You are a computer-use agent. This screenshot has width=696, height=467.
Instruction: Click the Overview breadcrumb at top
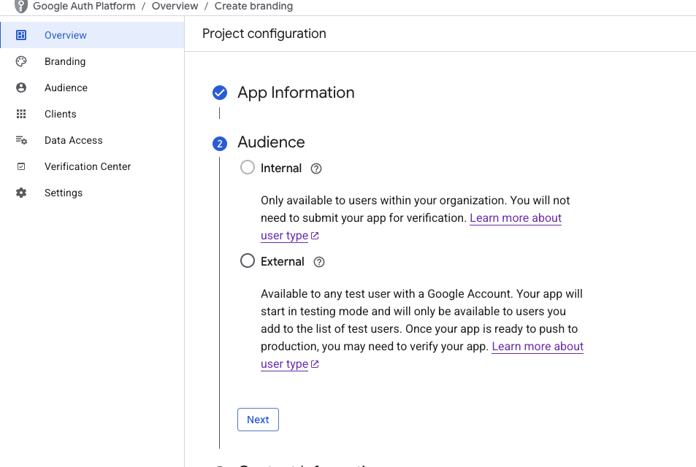coord(175,6)
